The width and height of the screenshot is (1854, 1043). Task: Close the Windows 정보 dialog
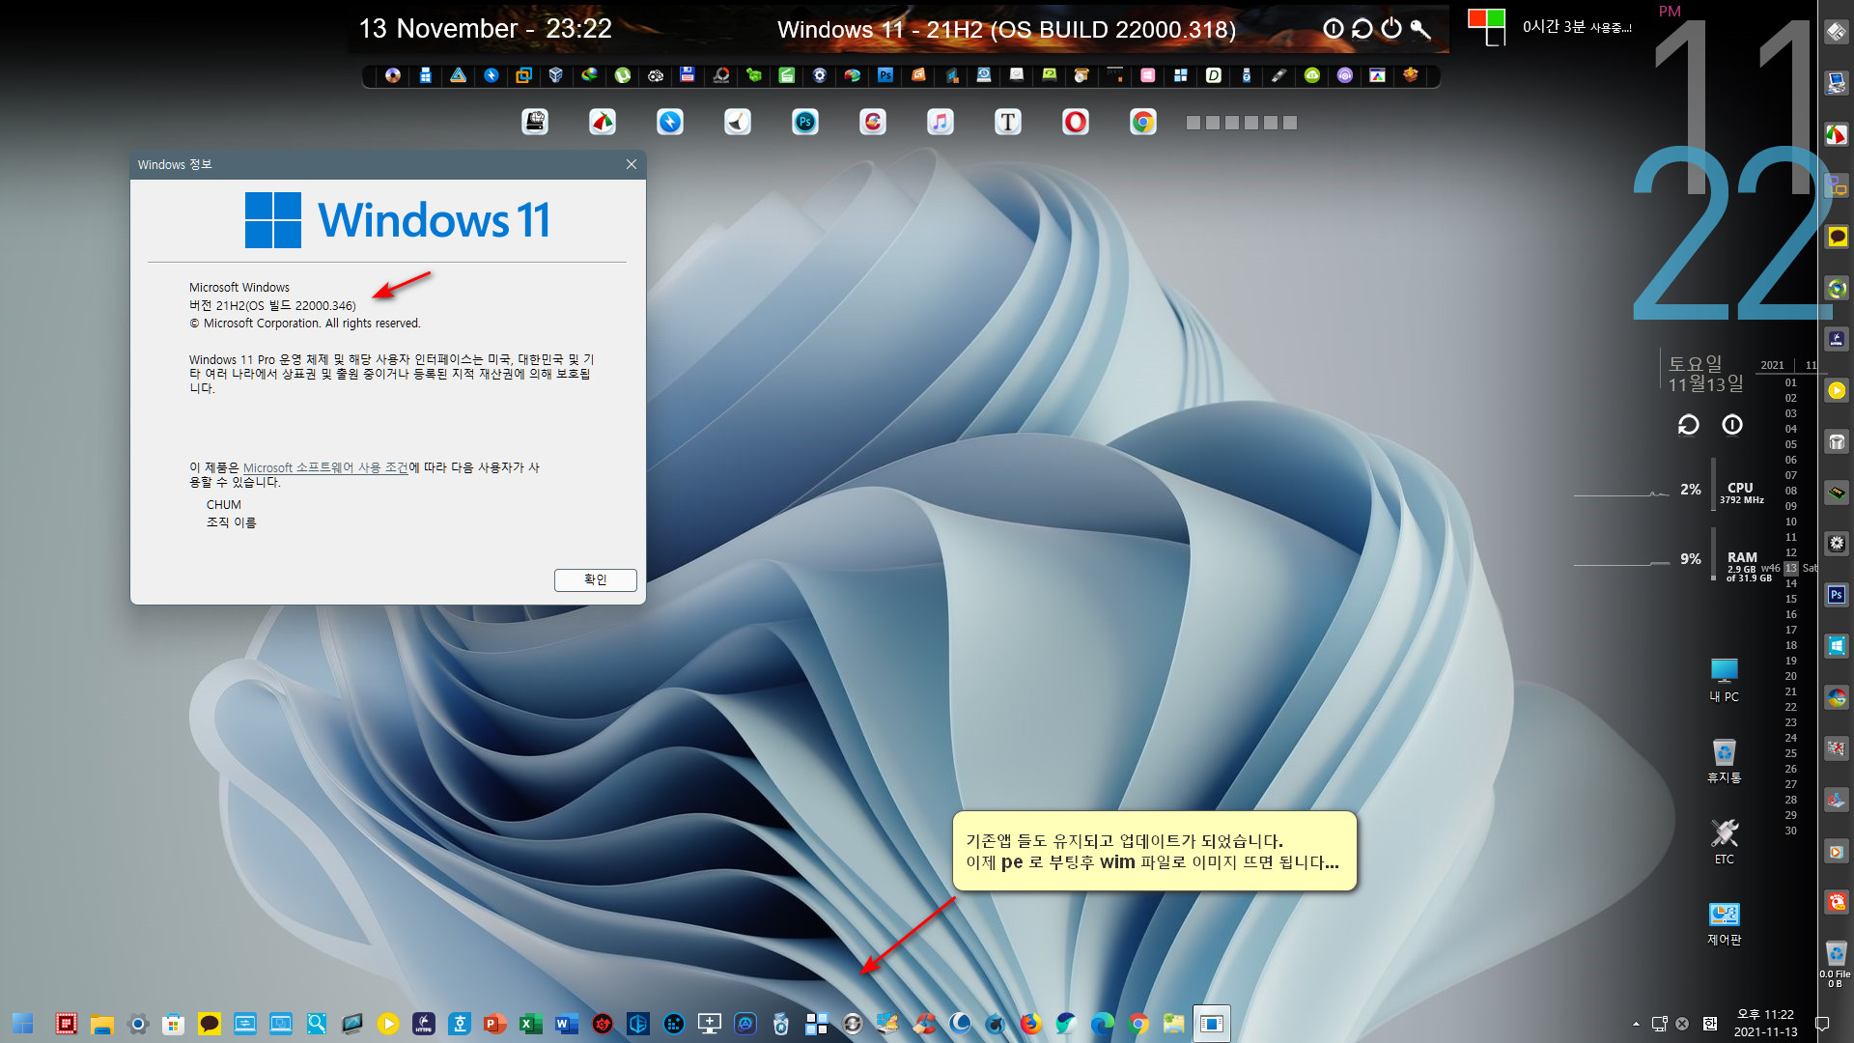point(632,164)
